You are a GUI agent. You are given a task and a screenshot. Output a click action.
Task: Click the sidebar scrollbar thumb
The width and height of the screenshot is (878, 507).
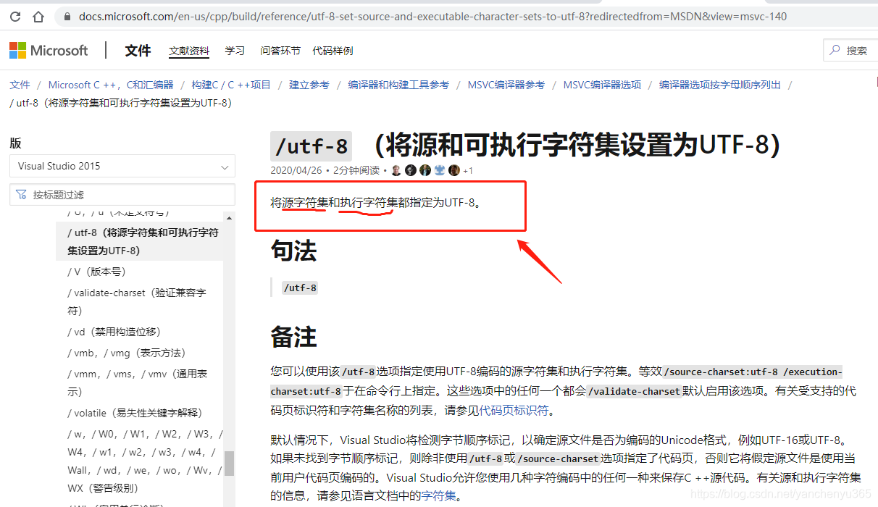(x=230, y=464)
